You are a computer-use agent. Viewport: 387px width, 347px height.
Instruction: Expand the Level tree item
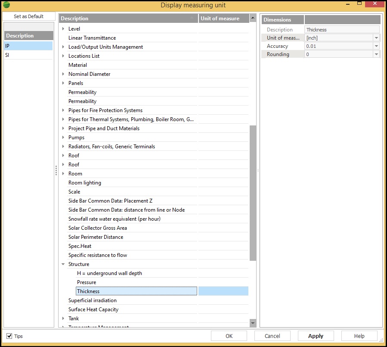63,29
